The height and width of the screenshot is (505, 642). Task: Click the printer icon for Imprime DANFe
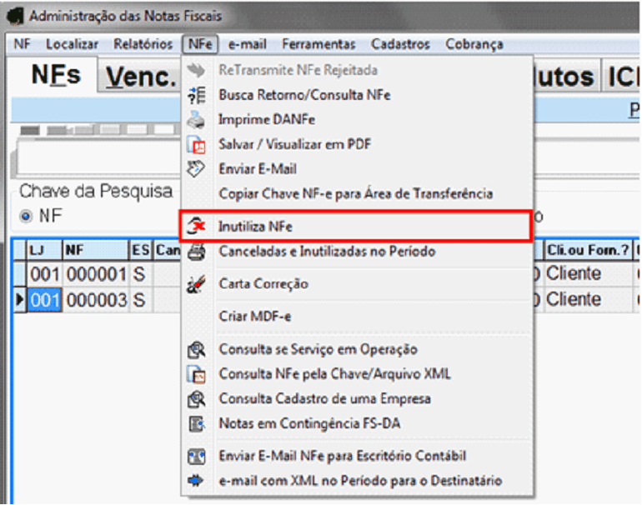coord(197,119)
